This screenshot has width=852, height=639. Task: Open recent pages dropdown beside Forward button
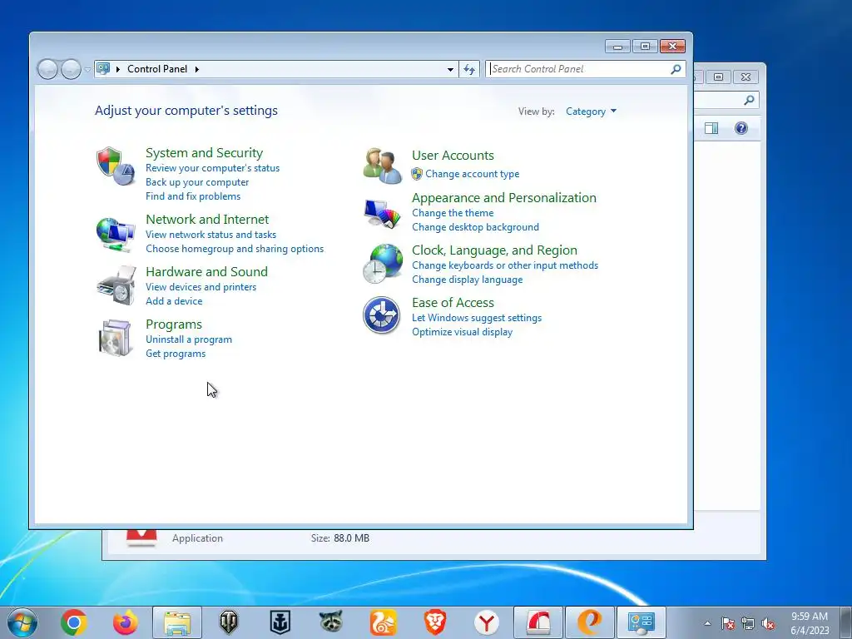tap(87, 70)
